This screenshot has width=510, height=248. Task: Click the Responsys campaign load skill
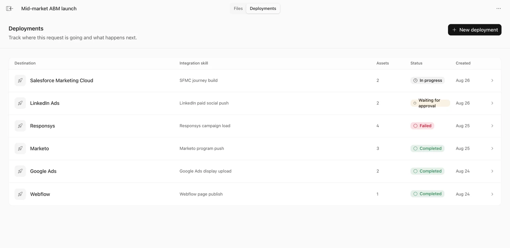coord(205,126)
